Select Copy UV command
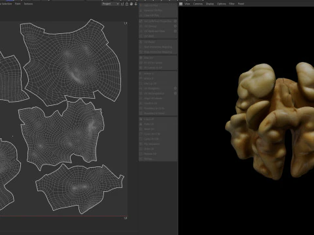The height and width of the screenshot is (235, 314). [158, 119]
